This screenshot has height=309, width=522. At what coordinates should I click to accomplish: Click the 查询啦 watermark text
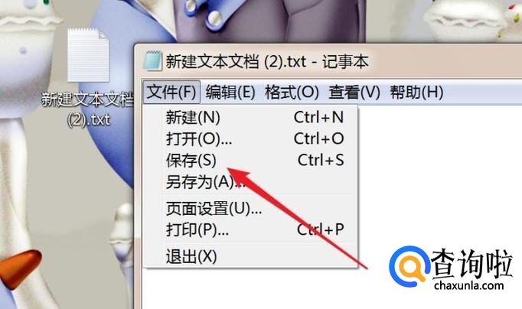click(x=471, y=263)
